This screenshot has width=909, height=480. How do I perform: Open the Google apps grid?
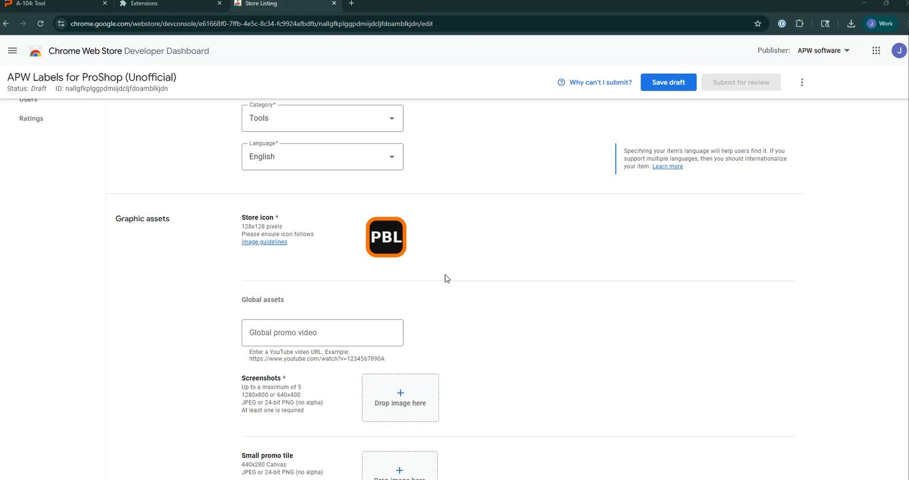pos(876,51)
